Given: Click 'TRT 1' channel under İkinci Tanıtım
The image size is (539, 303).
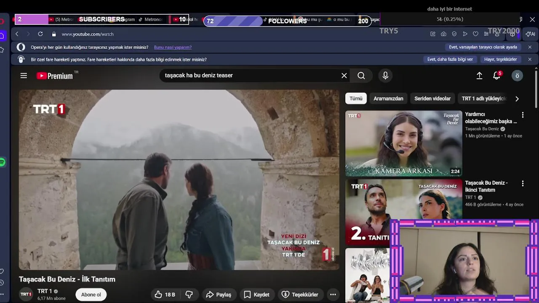Looking at the screenshot, I should (x=470, y=197).
